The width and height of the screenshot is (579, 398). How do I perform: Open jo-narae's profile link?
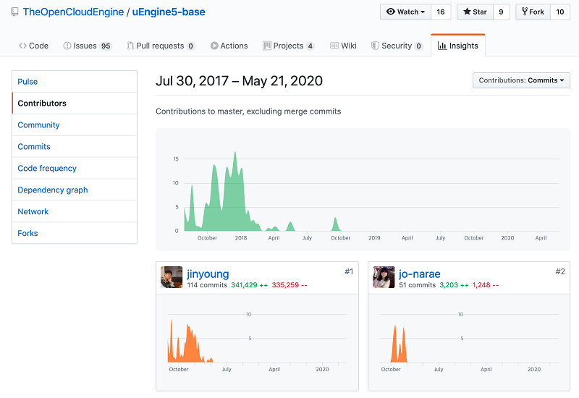pos(420,274)
